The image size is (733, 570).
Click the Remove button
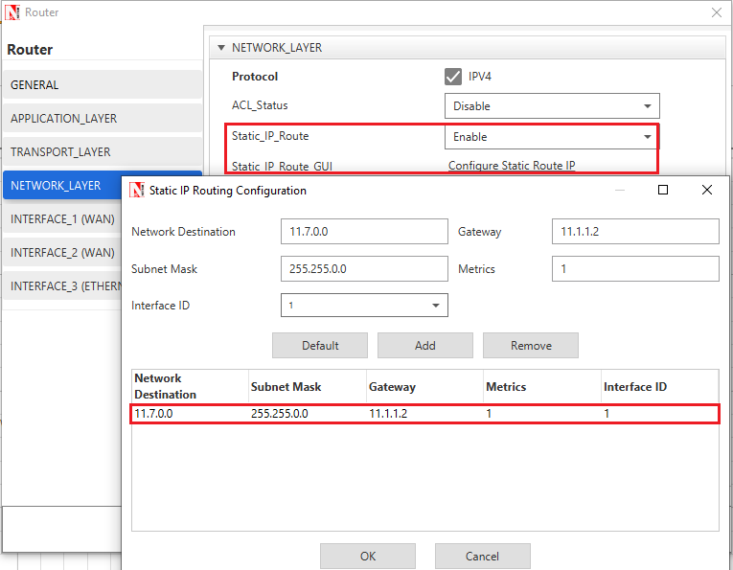(530, 346)
